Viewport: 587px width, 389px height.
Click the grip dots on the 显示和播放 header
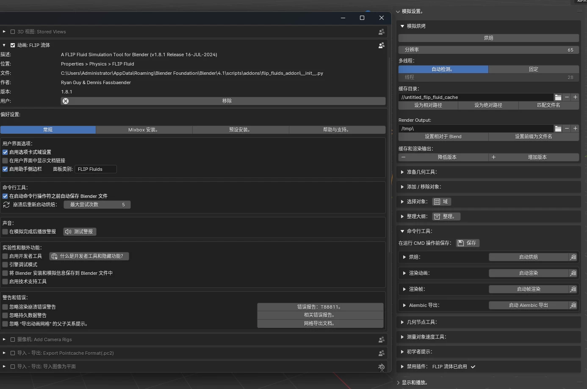tap(579, 383)
